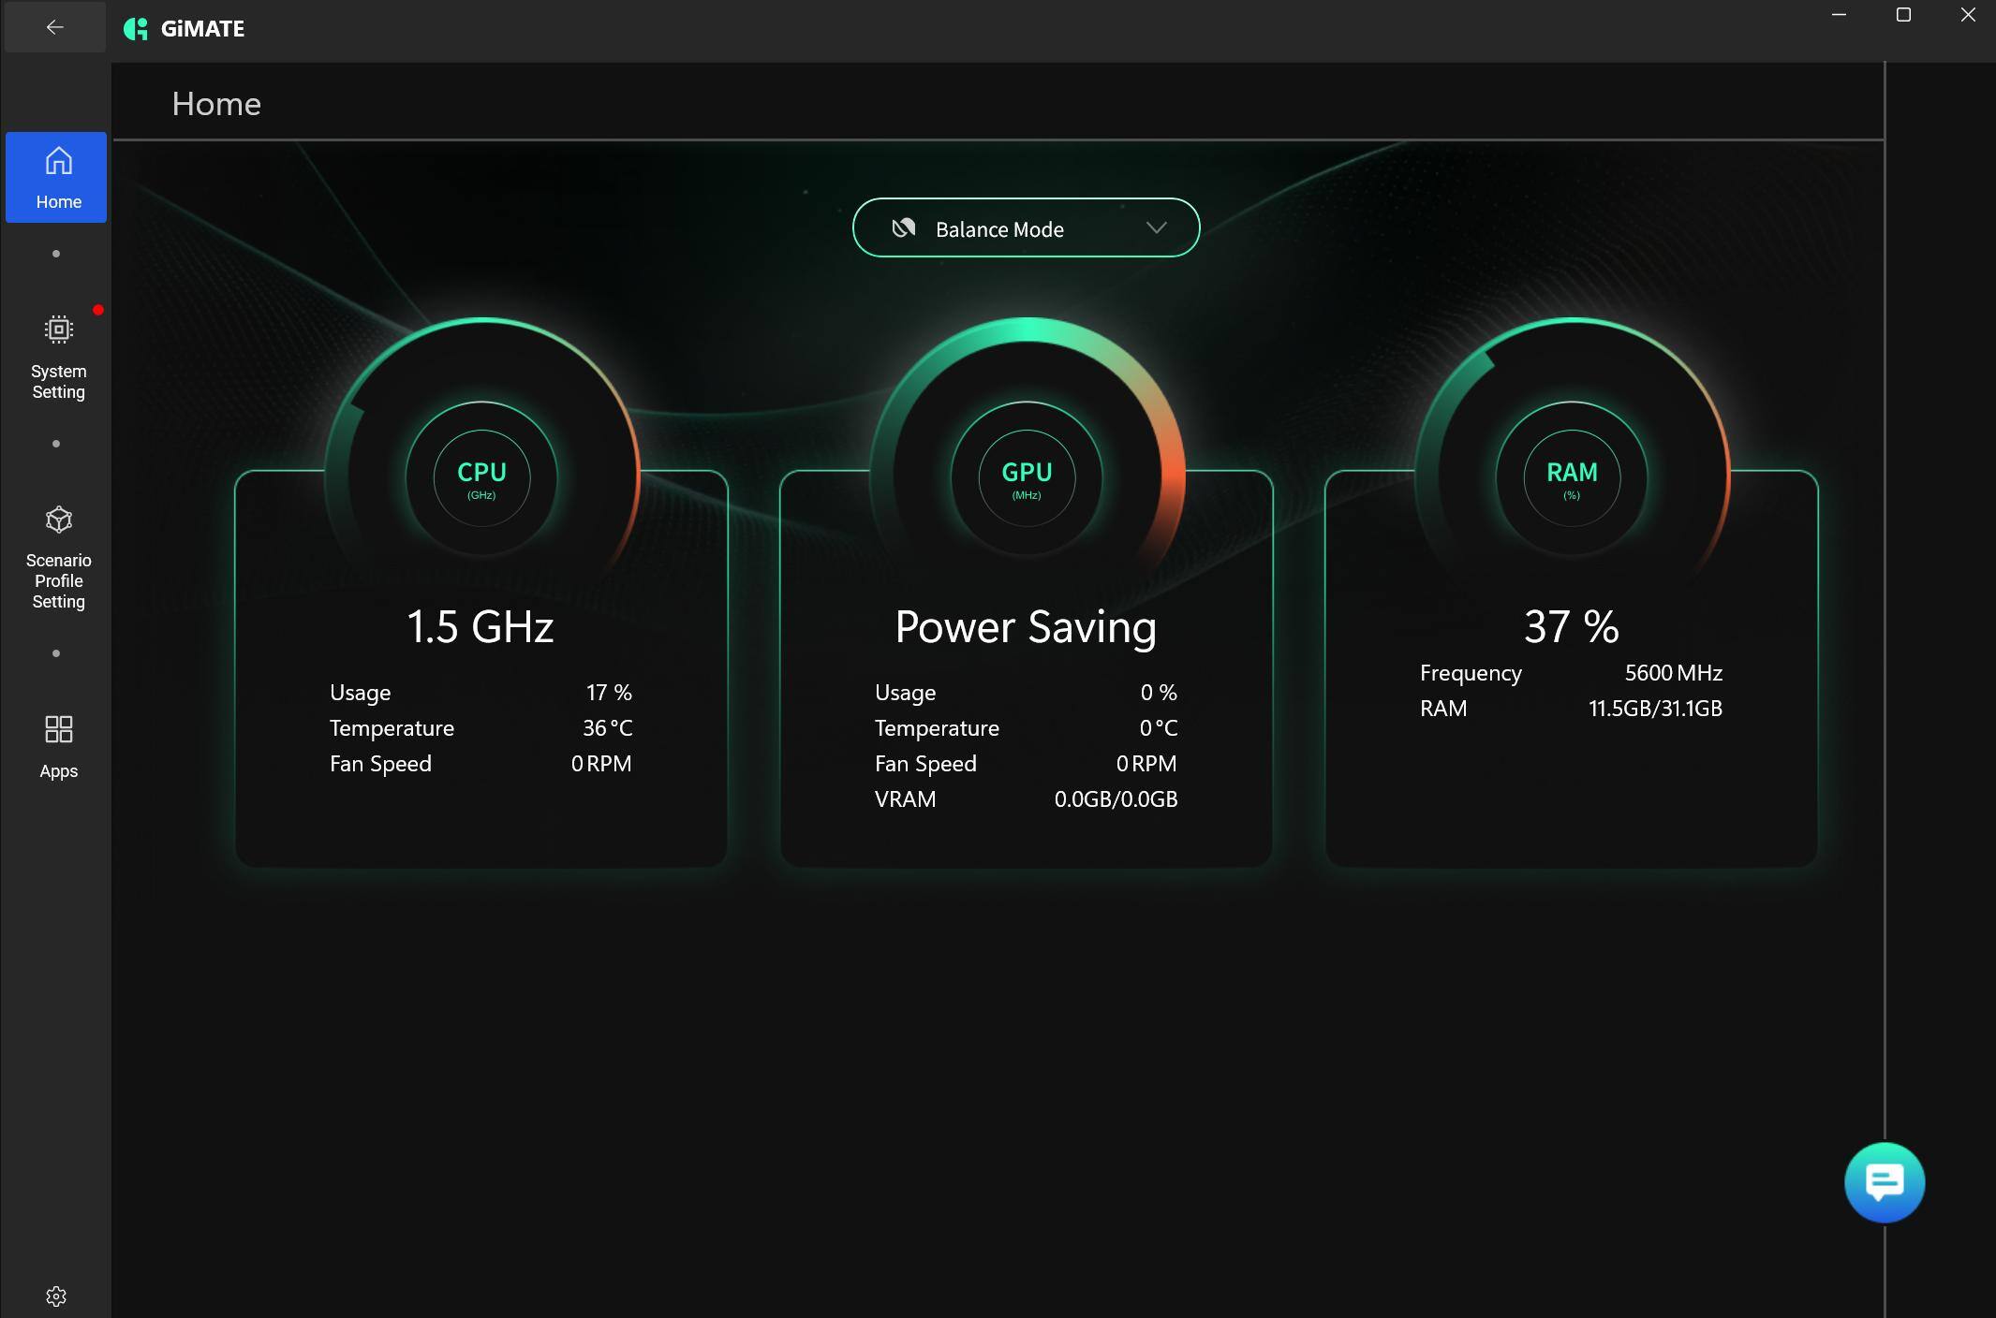The image size is (1996, 1318).
Task: Click the back arrow button
Action: tap(54, 27)
